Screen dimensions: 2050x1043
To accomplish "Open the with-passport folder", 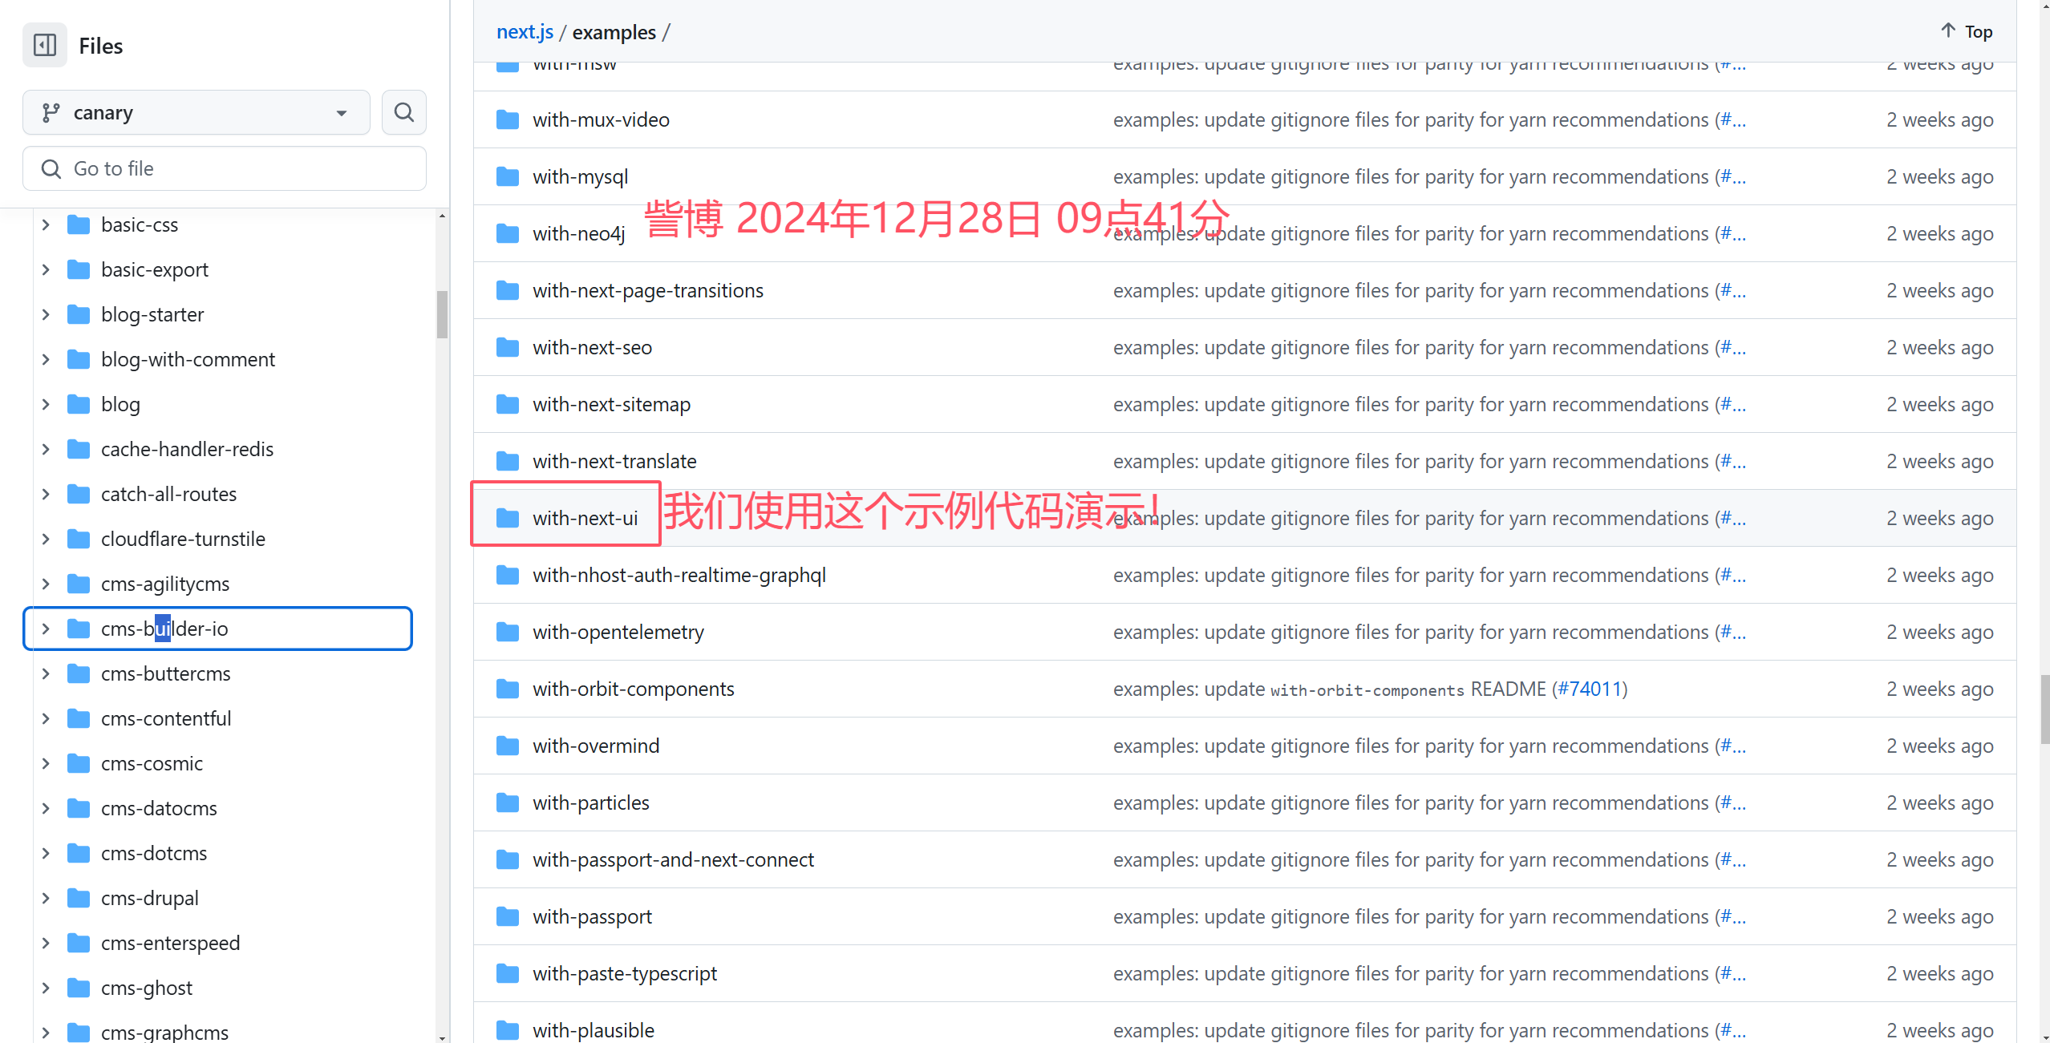I will point(592,917).
